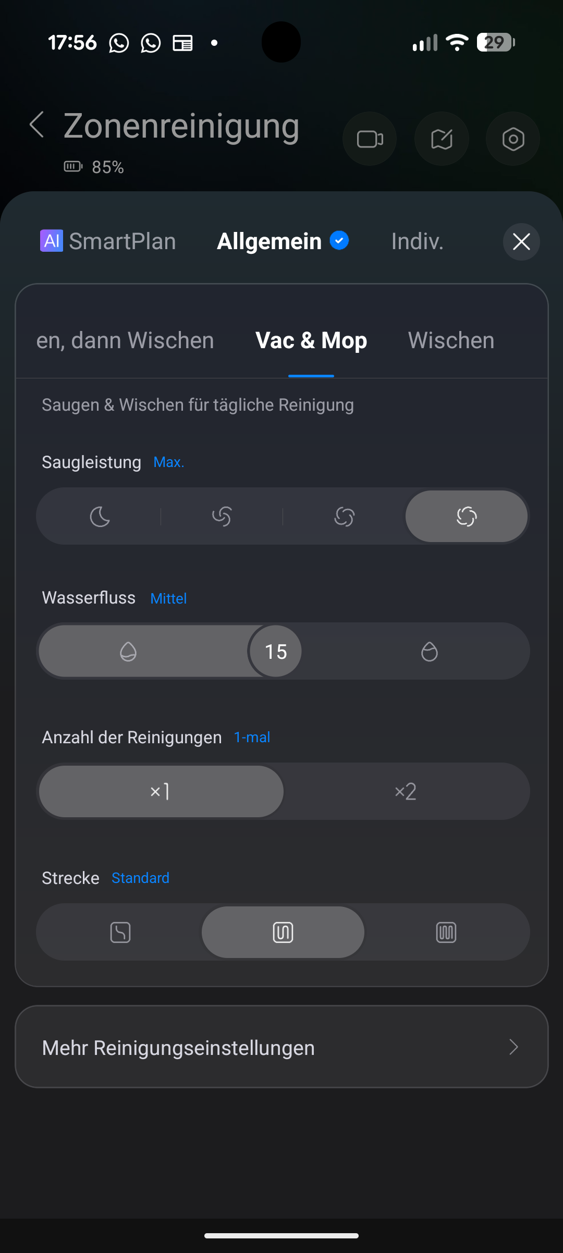Screen dimensions: 563x1253
Task: Select the standard route pattern option
Action: point(283,932)
